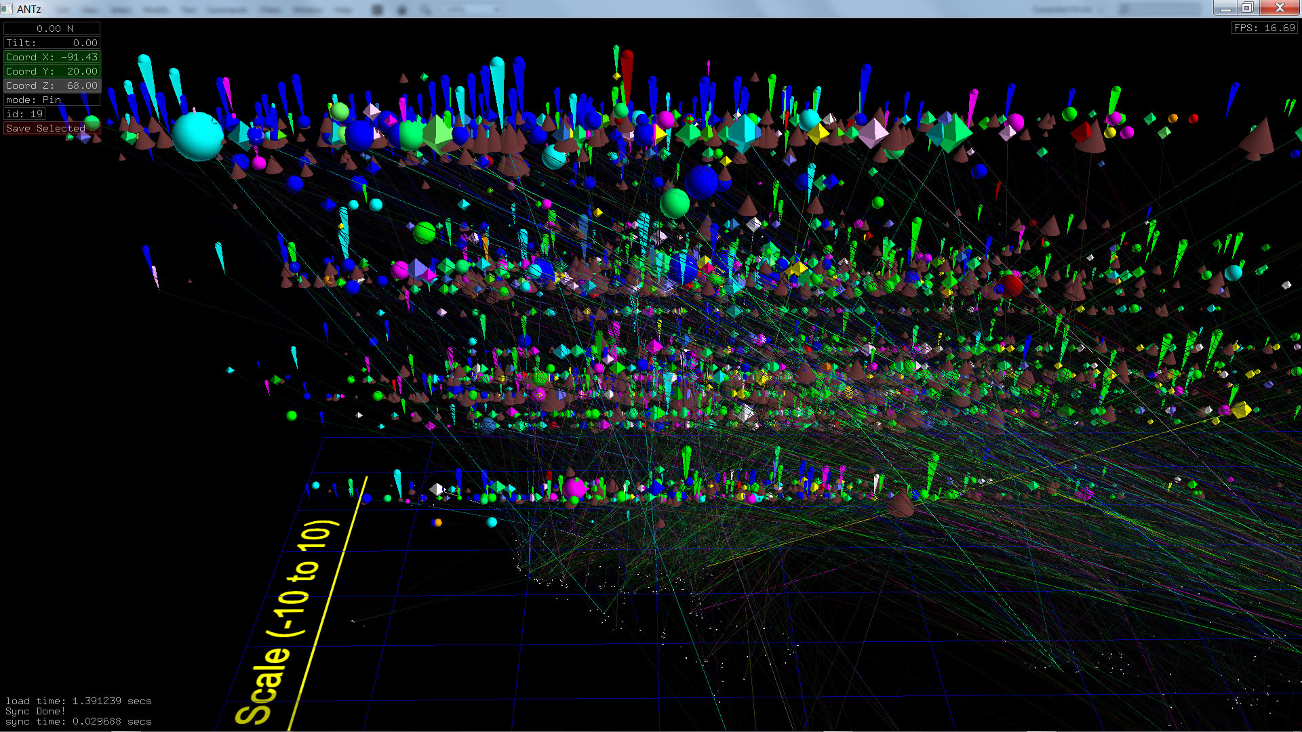Select the yellow diamond glyph at far right

[1241, 409]
